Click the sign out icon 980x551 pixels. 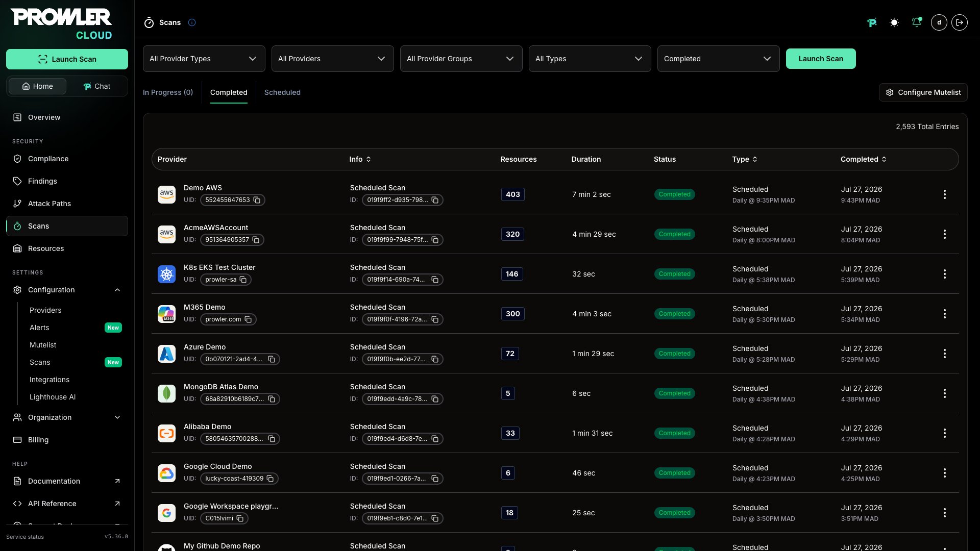point(960,22)
